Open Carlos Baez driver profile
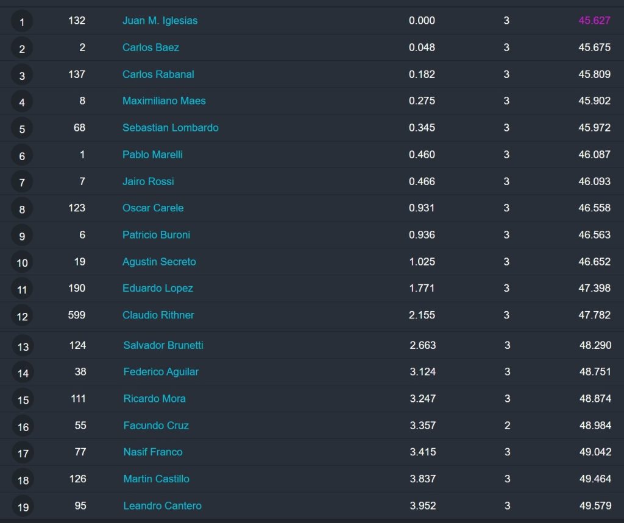This screenshot has width=624, height=523. [x=151, y=47]
